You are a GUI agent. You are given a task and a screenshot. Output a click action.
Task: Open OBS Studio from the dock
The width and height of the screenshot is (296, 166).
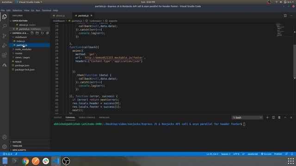tap(66, 161)
